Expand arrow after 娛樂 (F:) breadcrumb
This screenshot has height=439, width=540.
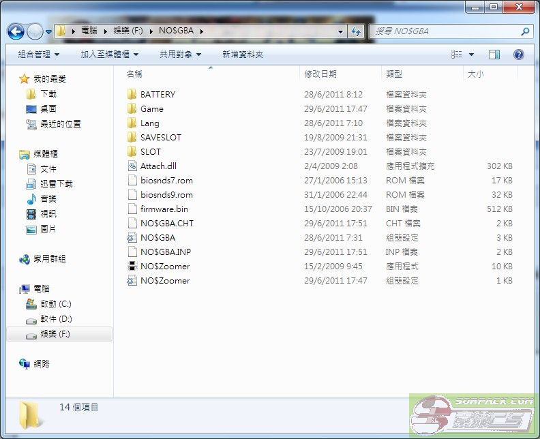[x=151, y=31]
